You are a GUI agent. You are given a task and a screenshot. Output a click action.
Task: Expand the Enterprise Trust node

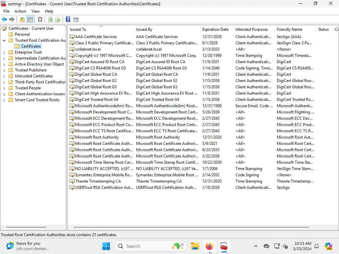(4, 52)
